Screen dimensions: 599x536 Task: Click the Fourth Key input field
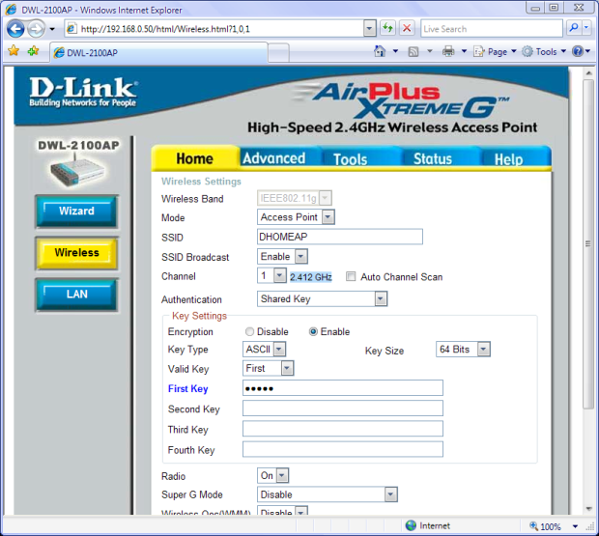(343, 449)
